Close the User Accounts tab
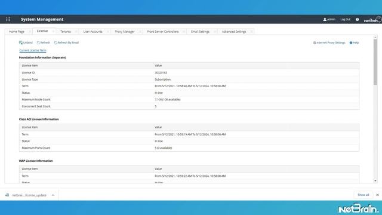Viewport: 382px width, 215px height. [x=107, y=32]
